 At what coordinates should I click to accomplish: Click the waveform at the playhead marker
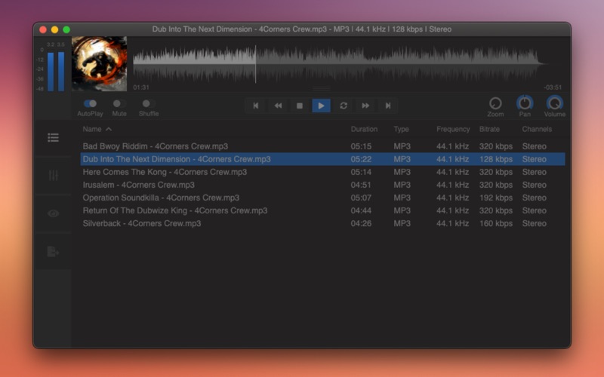[x=255, y=64]
